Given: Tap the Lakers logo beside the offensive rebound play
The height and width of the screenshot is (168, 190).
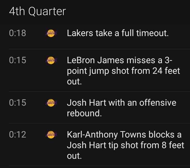Looking at the screenshot, I should tap(51, 103).
